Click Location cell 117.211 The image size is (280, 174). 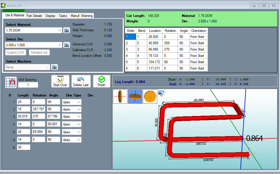pos(155,68)
